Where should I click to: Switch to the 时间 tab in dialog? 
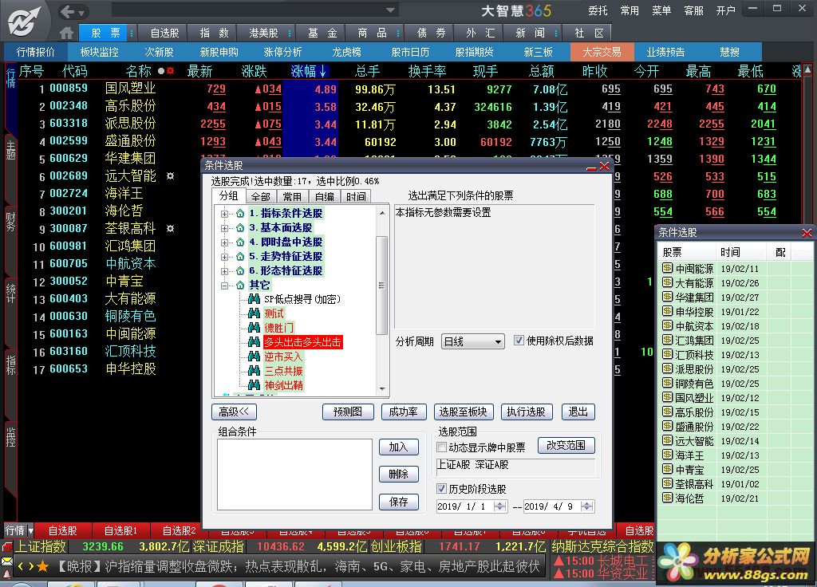point(356,196)
